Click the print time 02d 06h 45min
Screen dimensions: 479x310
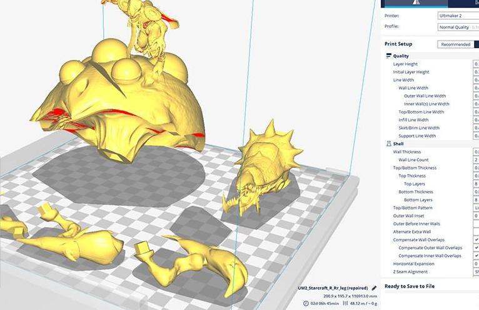[325, 303]
